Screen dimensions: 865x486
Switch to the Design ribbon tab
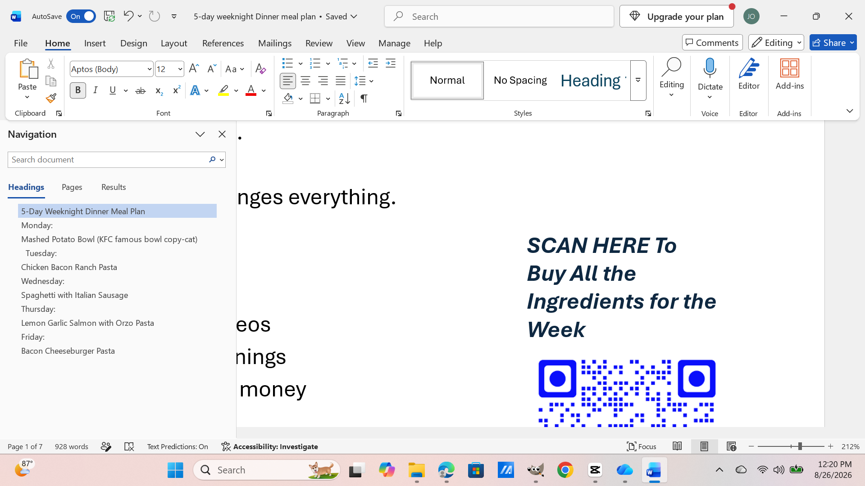(133, 43)
